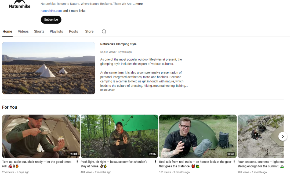
Task: Open the Store tab
Action: pos(89,31)
